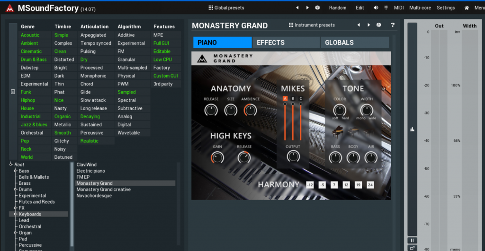Collapse the Keyboards tree folder

[15, 214]
